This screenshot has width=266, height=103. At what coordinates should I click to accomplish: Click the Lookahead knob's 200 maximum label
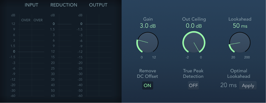coord(247,57)
